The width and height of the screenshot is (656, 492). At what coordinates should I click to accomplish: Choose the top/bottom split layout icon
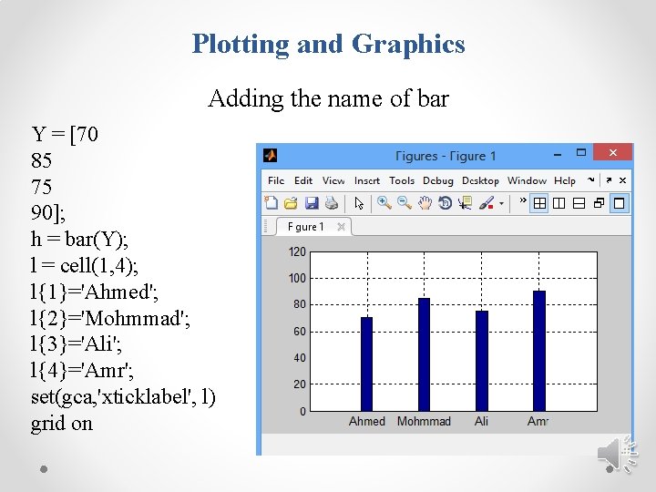point(579,203)
